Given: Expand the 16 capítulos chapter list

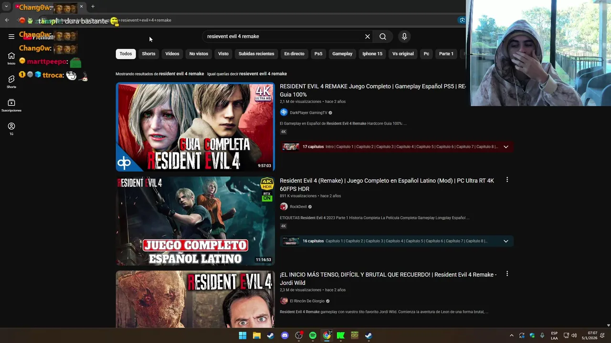Looking at the screenshot, I should (x=506, y=241).
